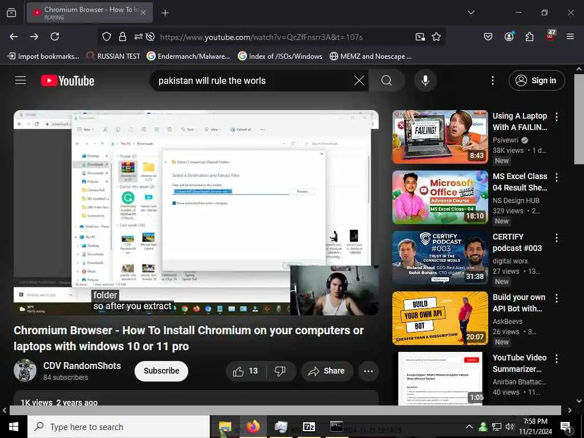Open the Extensions puzzle icon
Screen dimensions: 584x438
click(x=529, y=36)
